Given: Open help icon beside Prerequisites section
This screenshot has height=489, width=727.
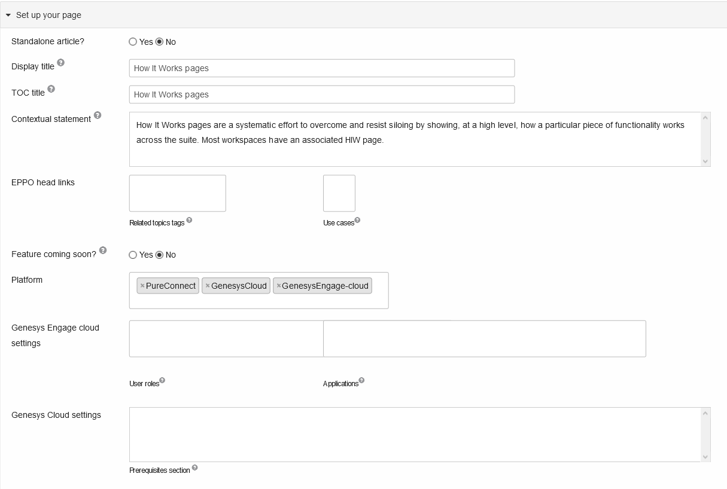Looking at the screenshot, I should [194, 467].
